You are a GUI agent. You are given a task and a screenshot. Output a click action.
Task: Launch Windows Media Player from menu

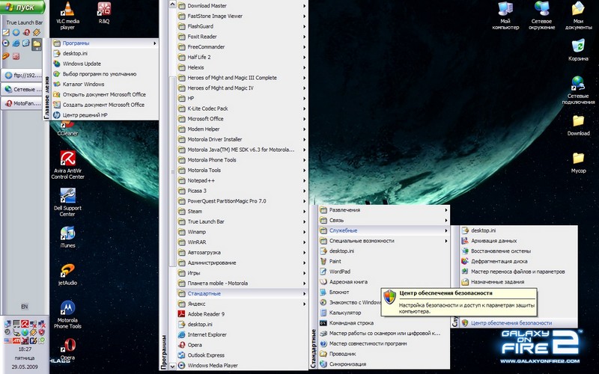click(242, 366)
